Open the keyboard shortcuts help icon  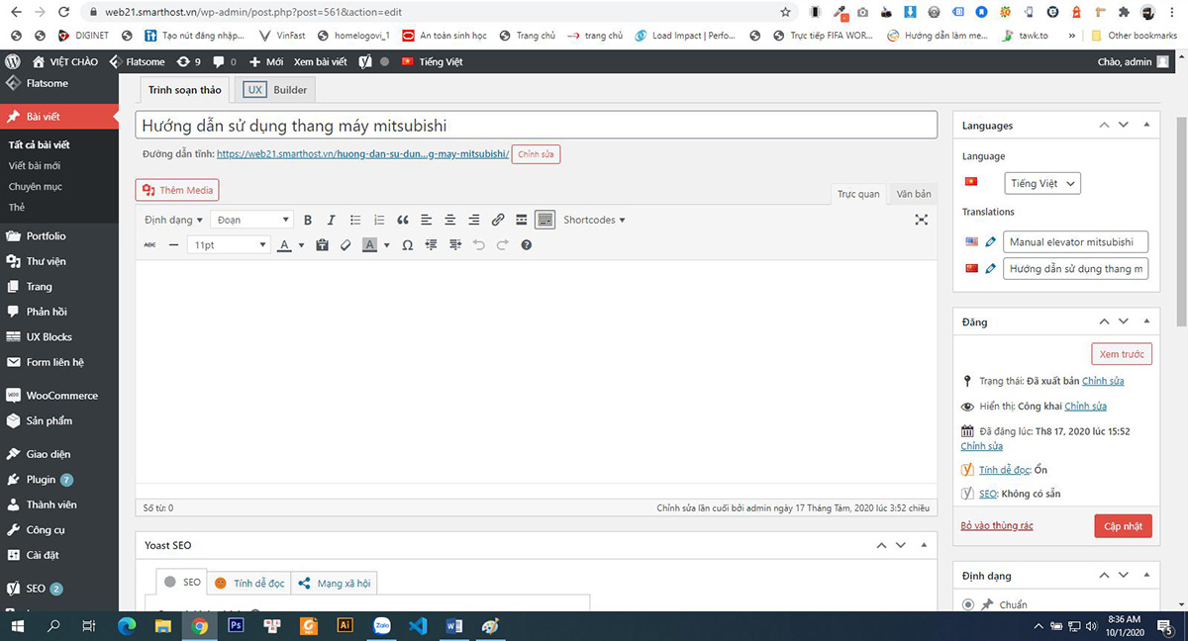(x=527, y=244)
